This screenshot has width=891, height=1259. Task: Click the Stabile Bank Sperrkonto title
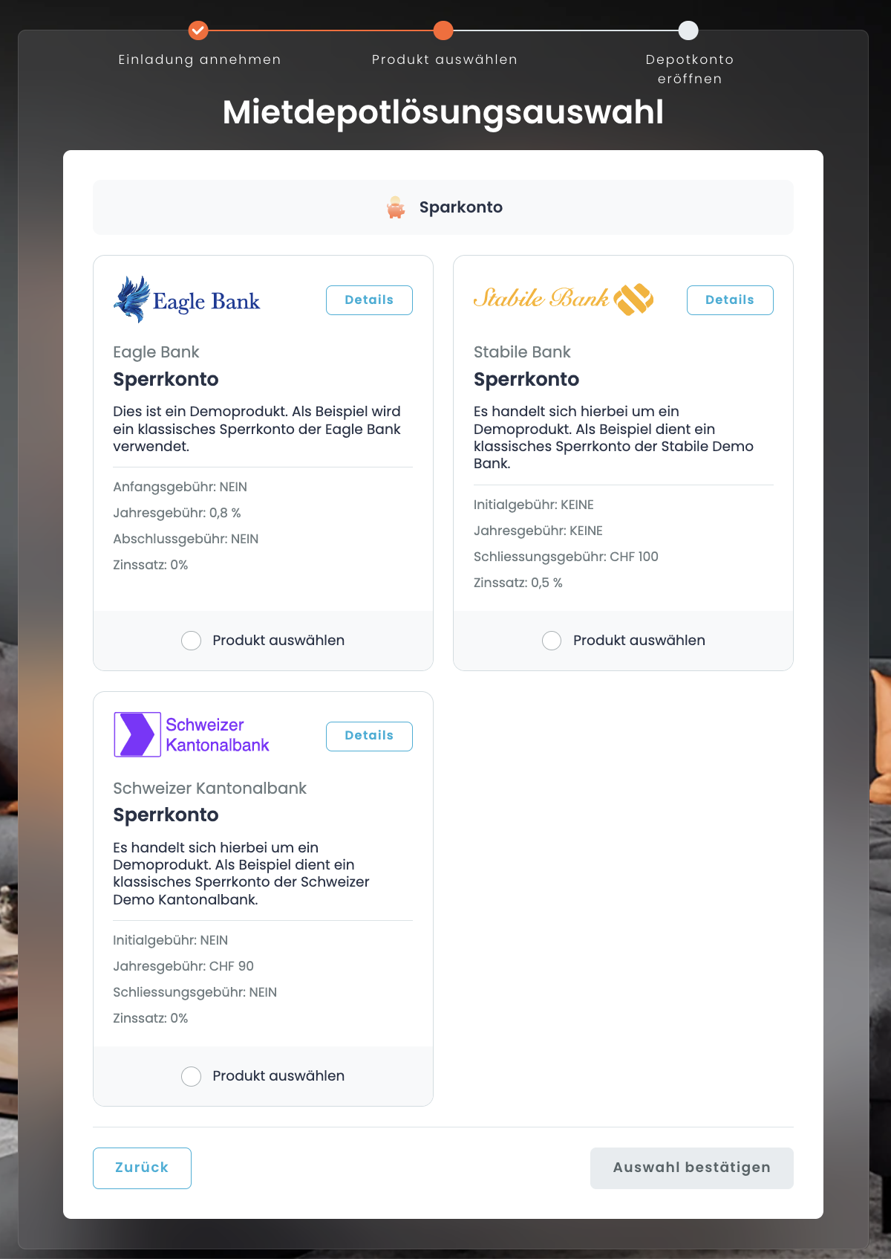click(x=526, y=379)
